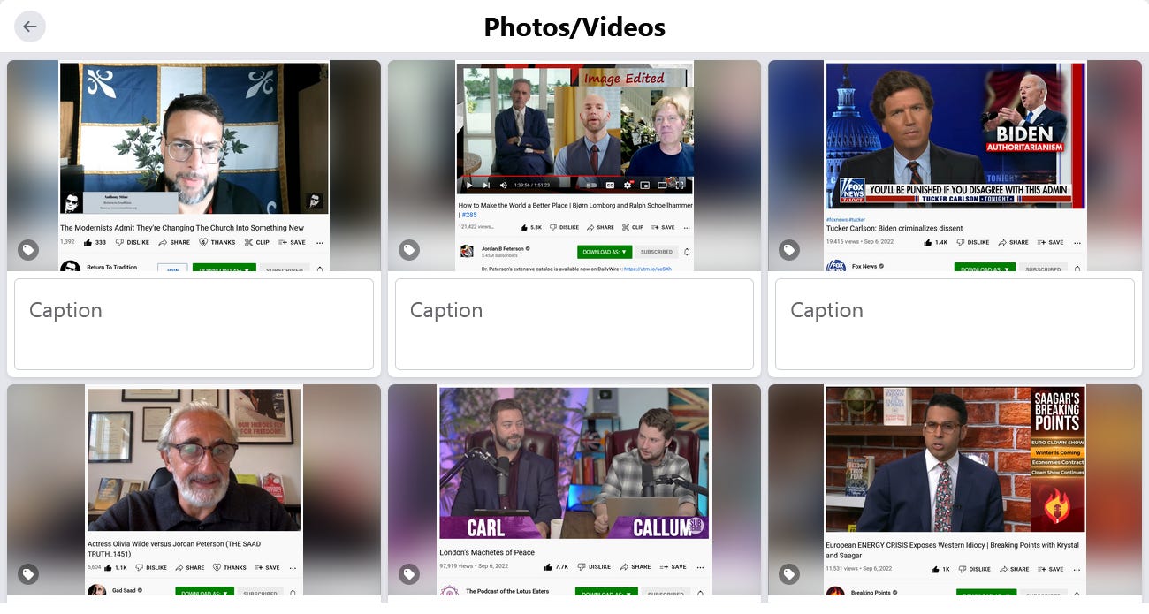This screenshot has height=614, width=1149.
Task: Open the European Energy Crisis thumbnail
Action: coord(955,490)
